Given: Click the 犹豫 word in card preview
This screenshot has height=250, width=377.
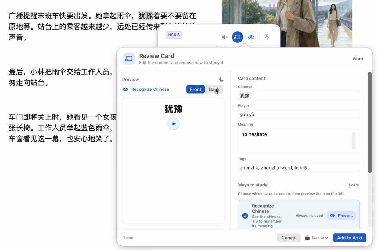Looking at the screenshot, I should point(173,109).
